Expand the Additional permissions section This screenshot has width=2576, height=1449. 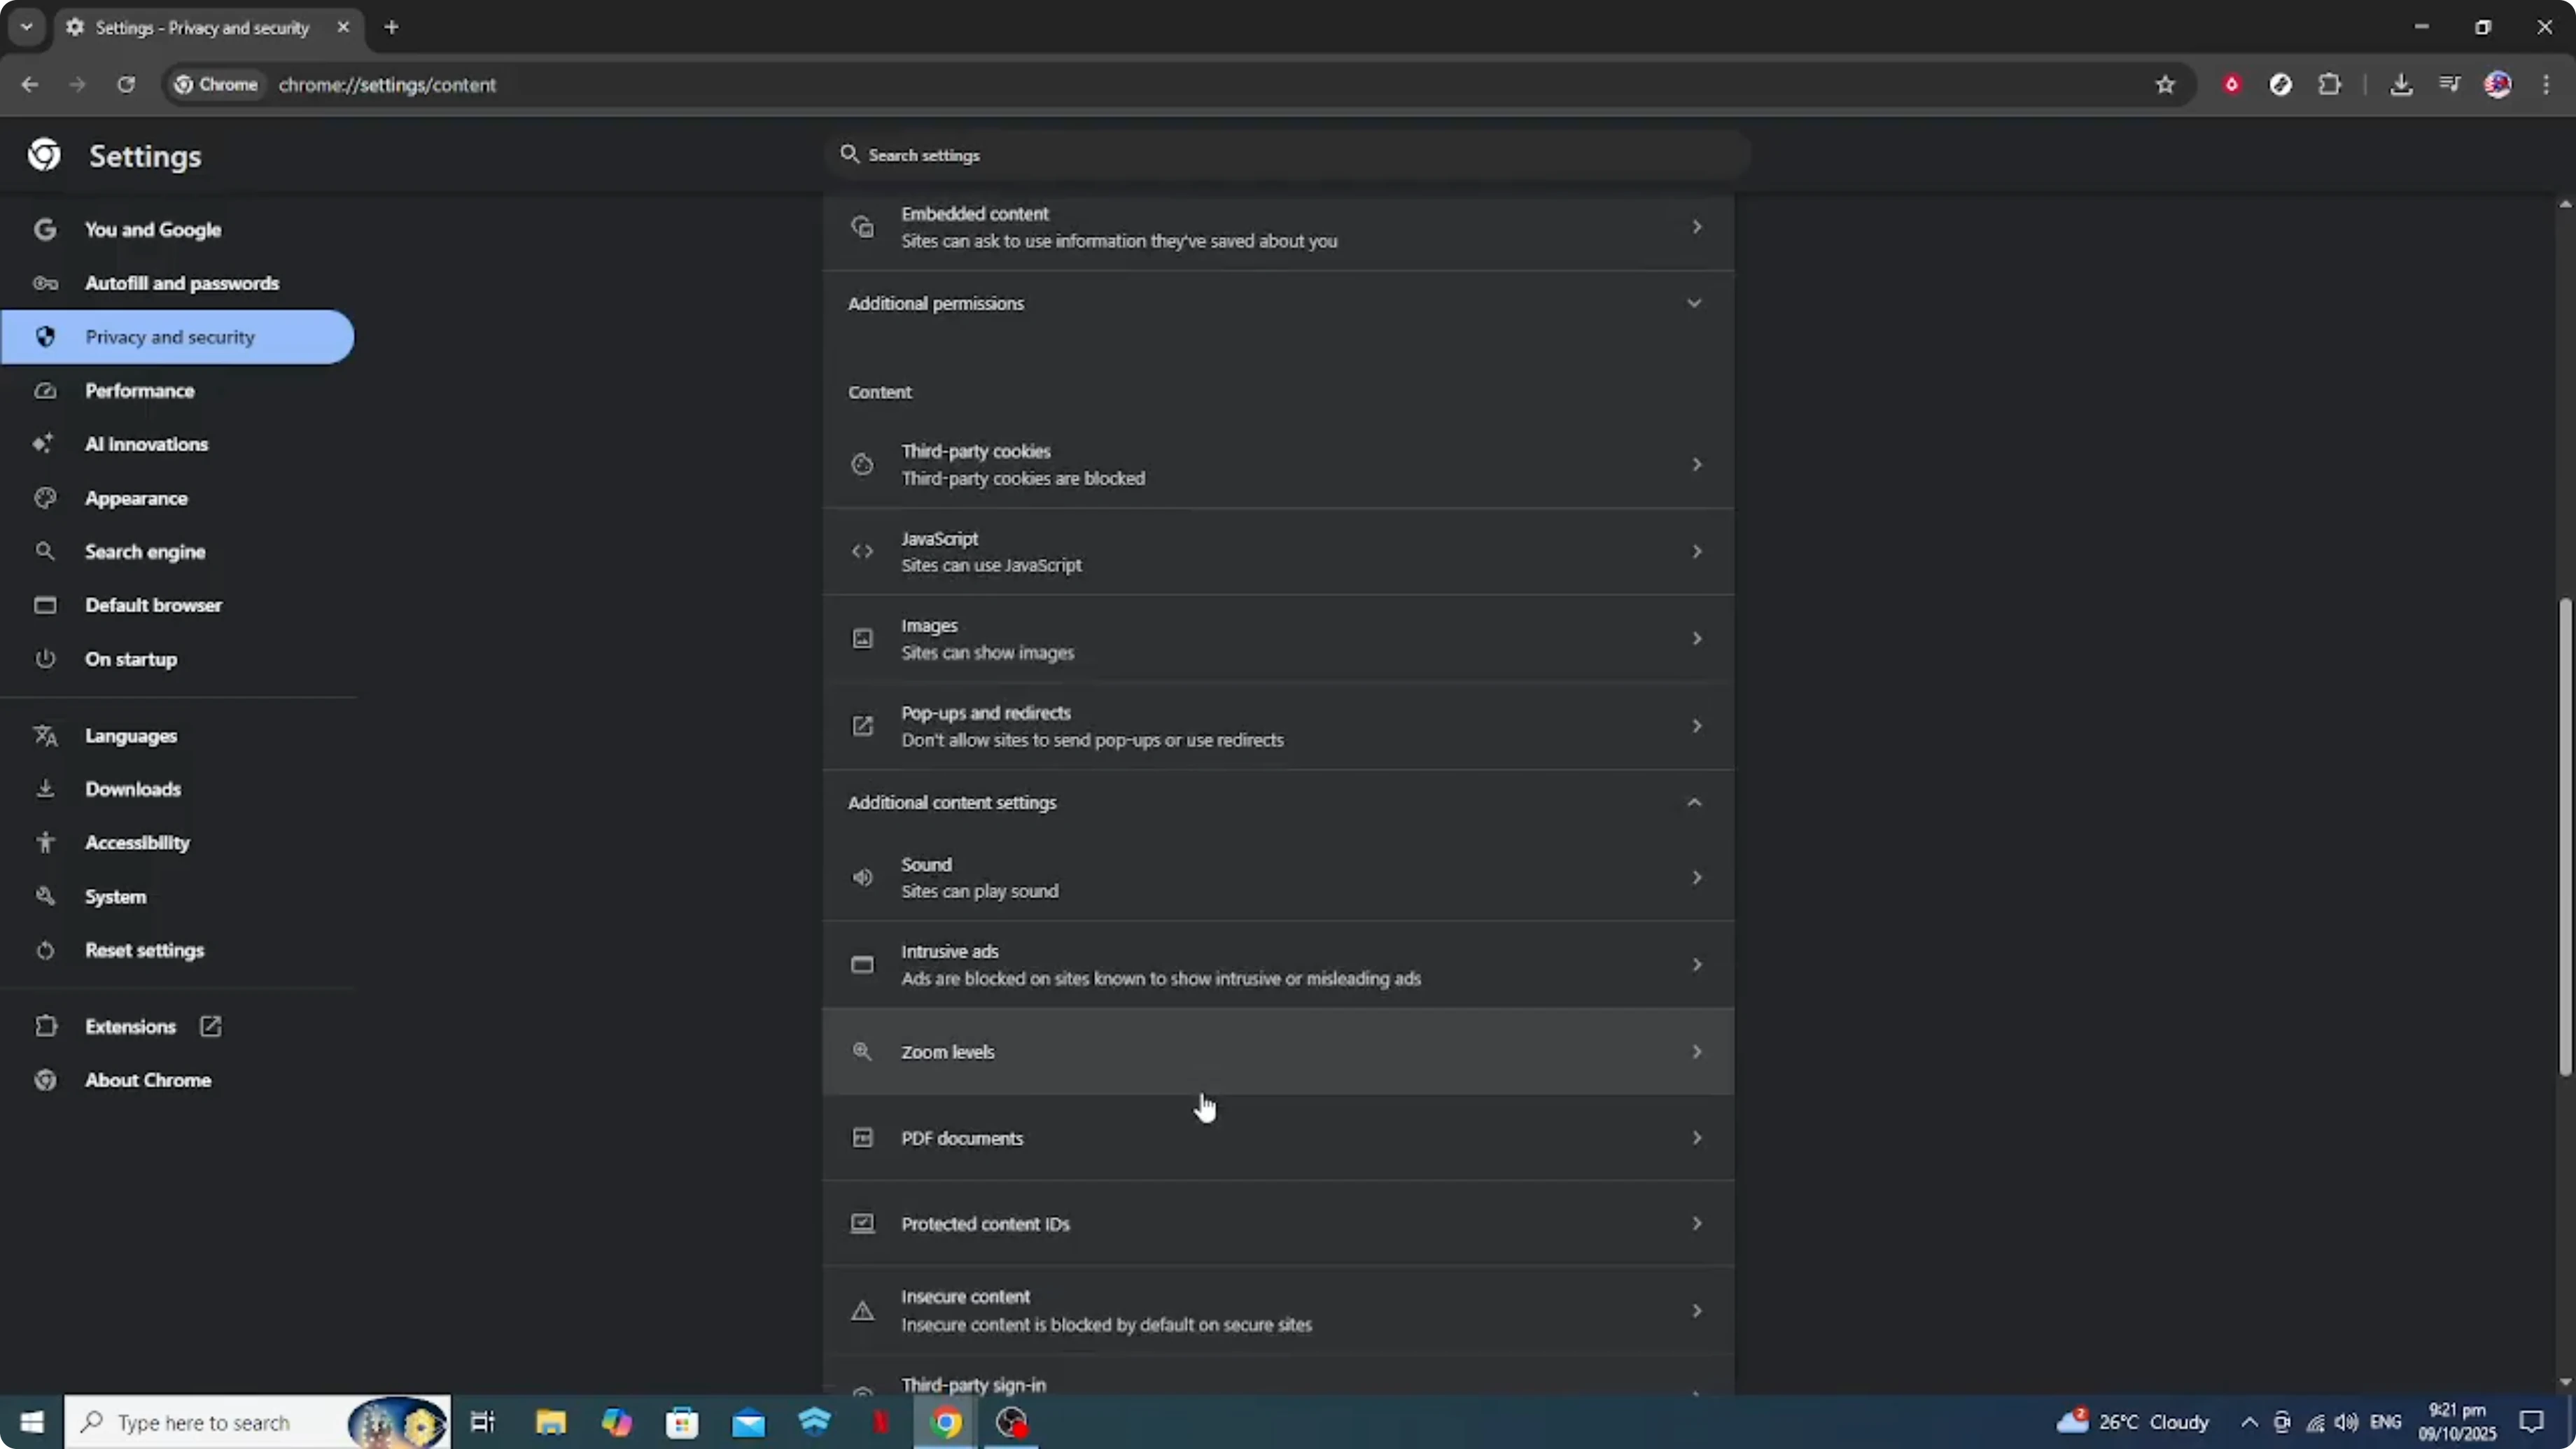[x=1694, y=302]
